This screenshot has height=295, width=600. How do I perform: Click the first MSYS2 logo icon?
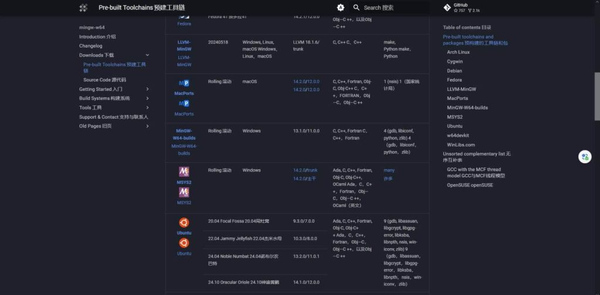click(x=184, y=171)
